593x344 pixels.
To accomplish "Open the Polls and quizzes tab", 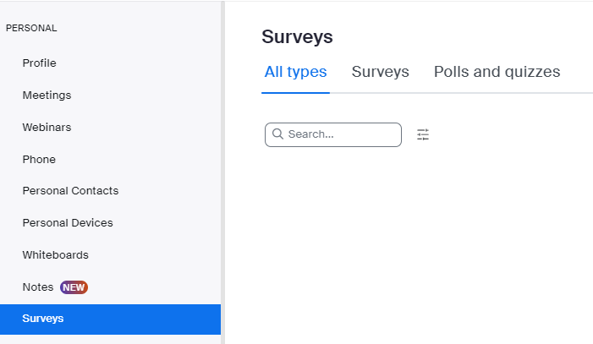I will (497, 72).
